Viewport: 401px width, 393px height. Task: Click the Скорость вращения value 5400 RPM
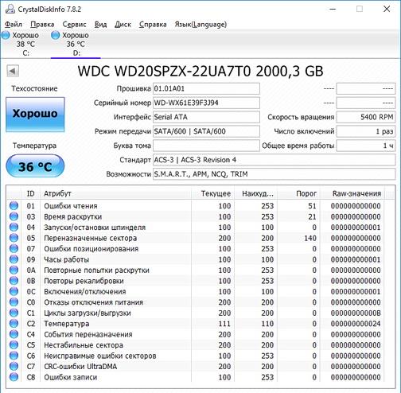tap(366, 117)
